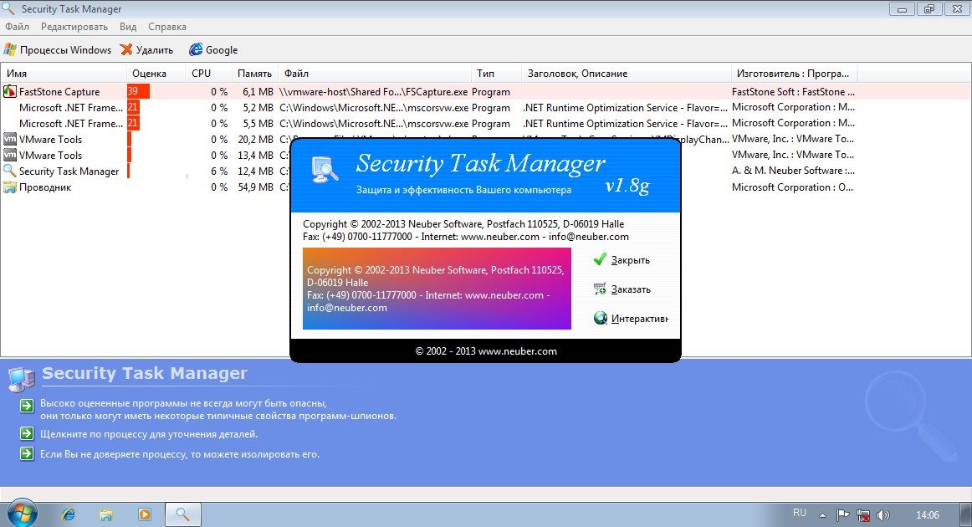
Task: Select the Security Task Manager process name in list
Action: tap(69, 171)
